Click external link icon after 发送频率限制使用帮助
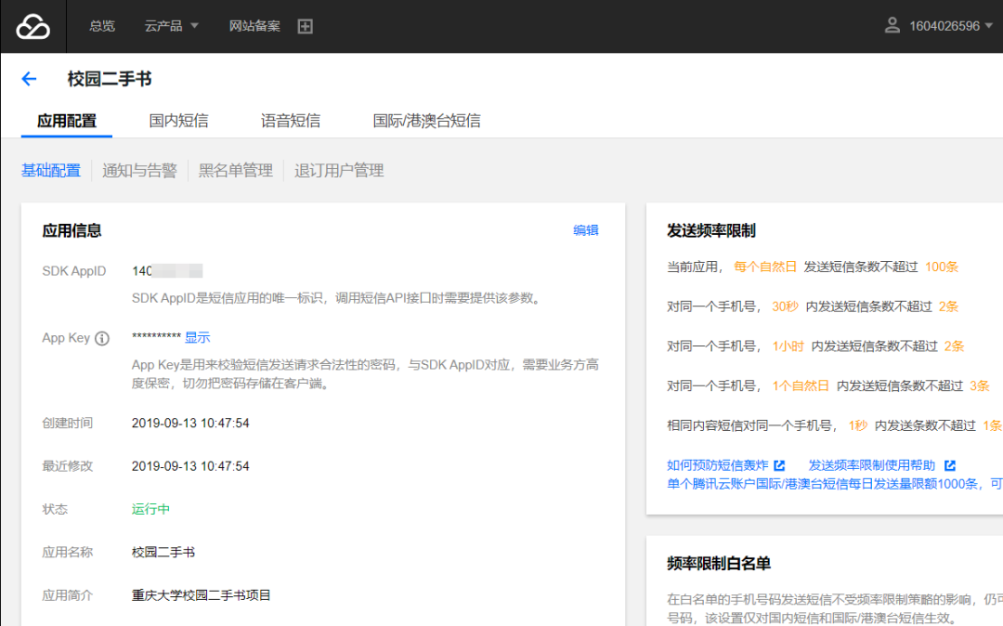The width and height of the screenshot is (1003, 626). [950, 465]
